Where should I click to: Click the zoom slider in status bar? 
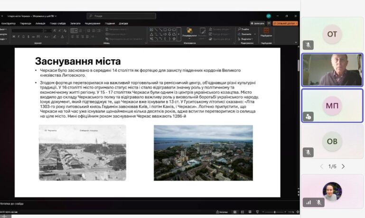(274, 212)
